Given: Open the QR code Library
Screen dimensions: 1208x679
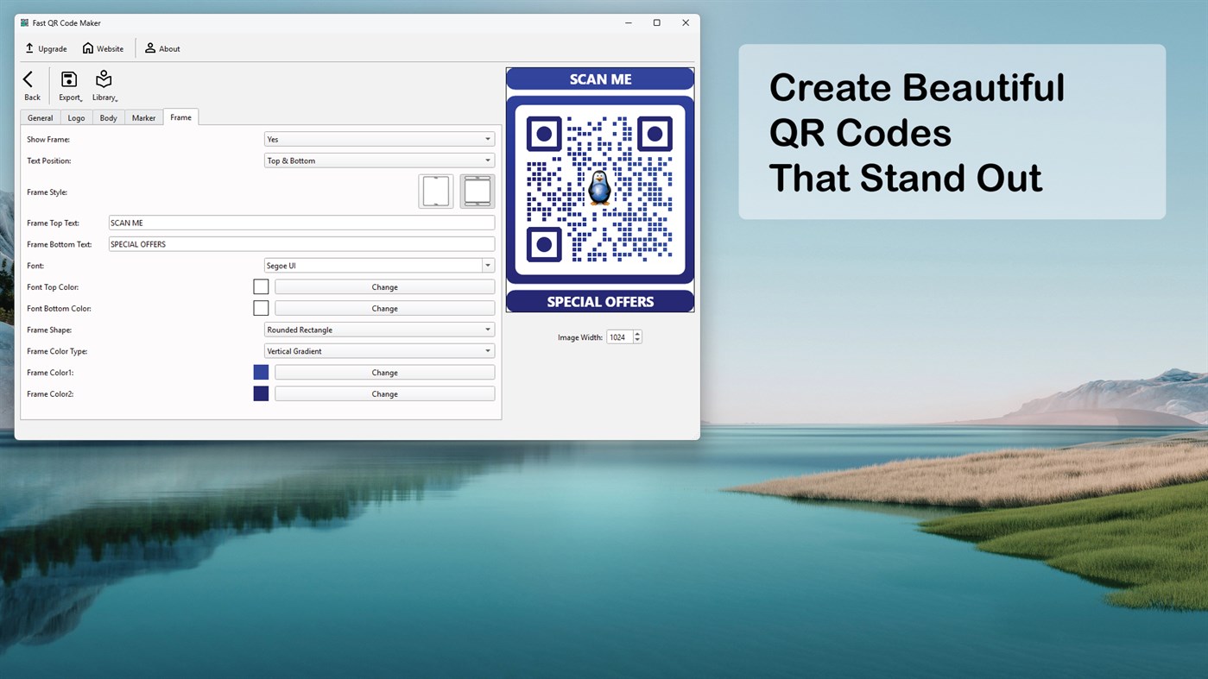Looking at the screenshot, I should coord(103,79).
